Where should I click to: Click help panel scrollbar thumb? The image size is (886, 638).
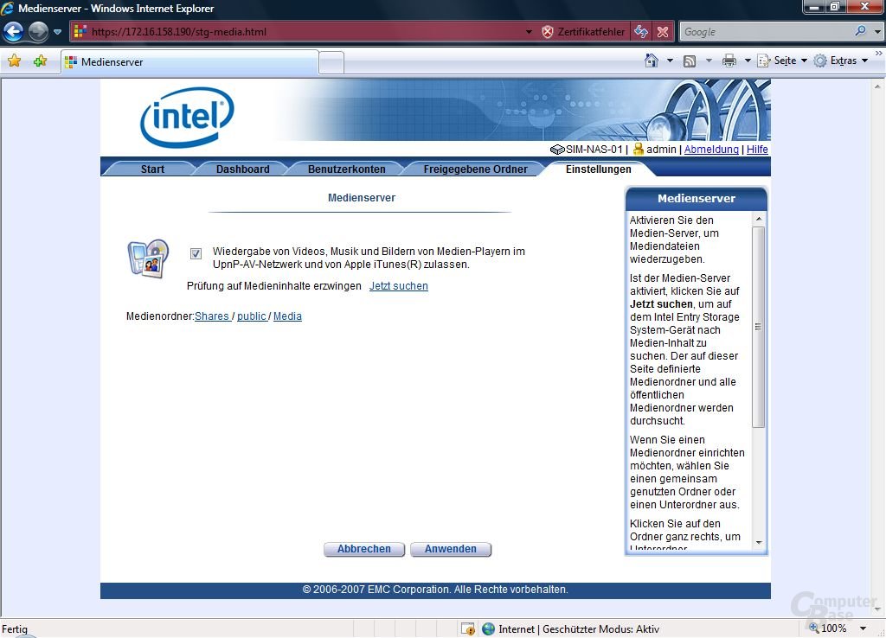click(x=759, y=327)
